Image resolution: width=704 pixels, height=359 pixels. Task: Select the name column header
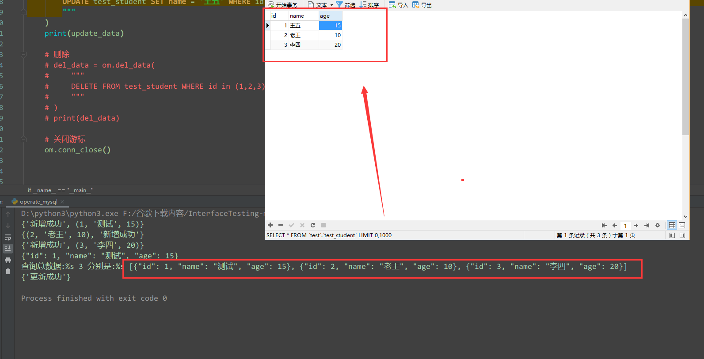click(x=304, y=16)
